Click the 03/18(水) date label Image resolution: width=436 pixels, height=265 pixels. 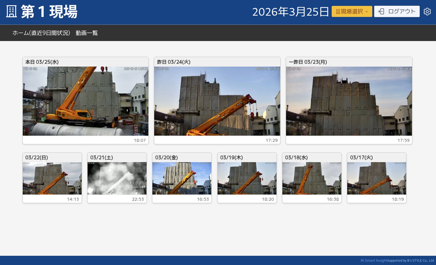point(296,158)
